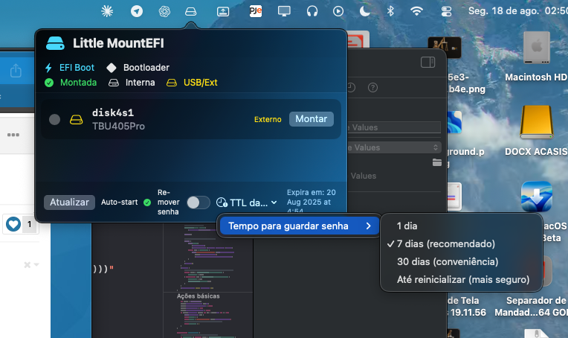
Task: Click the disk4s1 partition name
Action: [x=113, y=112]
